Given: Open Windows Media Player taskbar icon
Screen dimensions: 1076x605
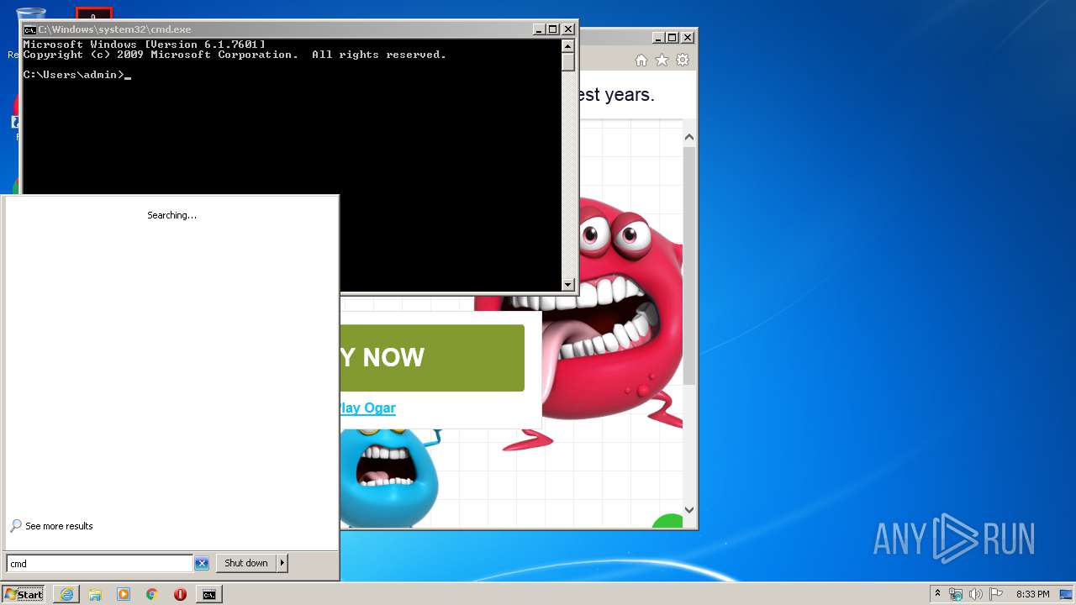Looking at the screenshot, I should tap(124, 594).
